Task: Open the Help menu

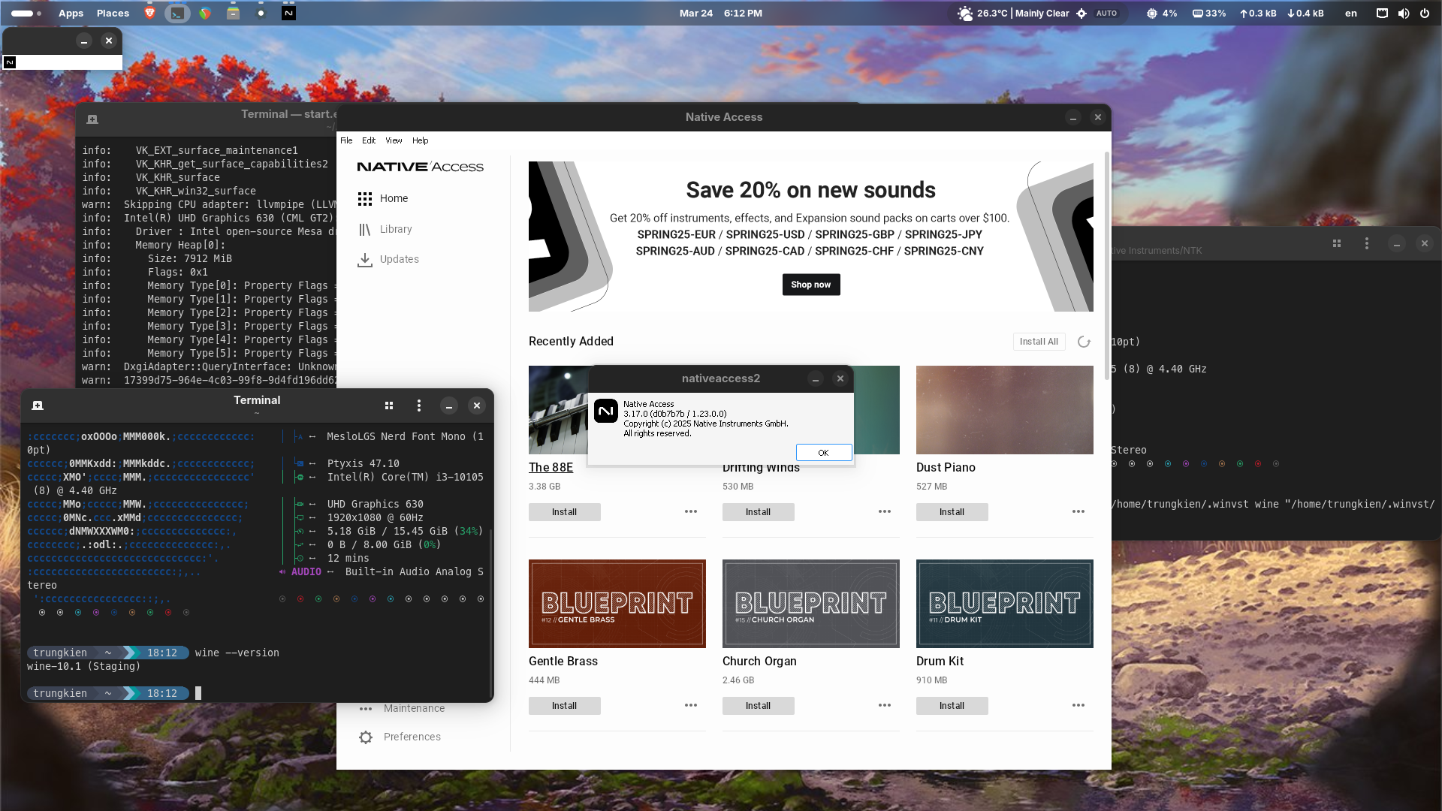Action: click(x=421, y=140)
